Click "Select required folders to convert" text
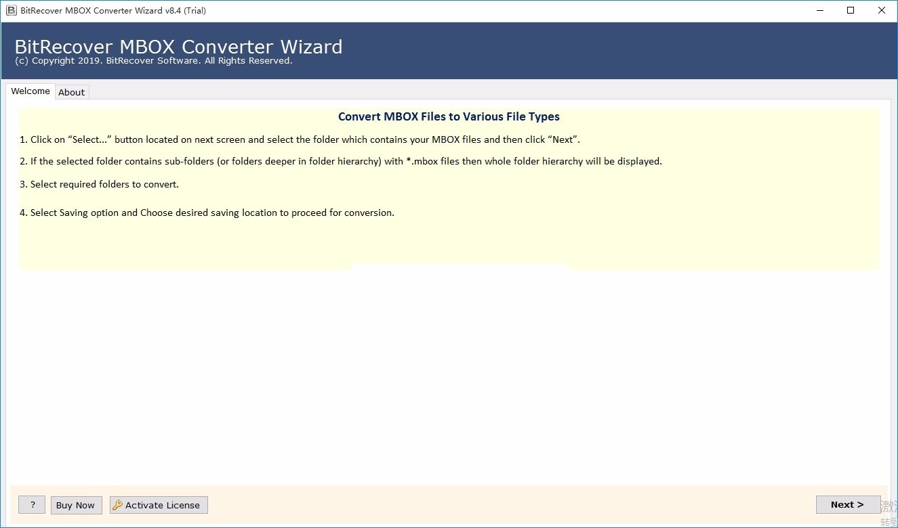Viewport: 898px width, 528px height. tap(99, 184)
